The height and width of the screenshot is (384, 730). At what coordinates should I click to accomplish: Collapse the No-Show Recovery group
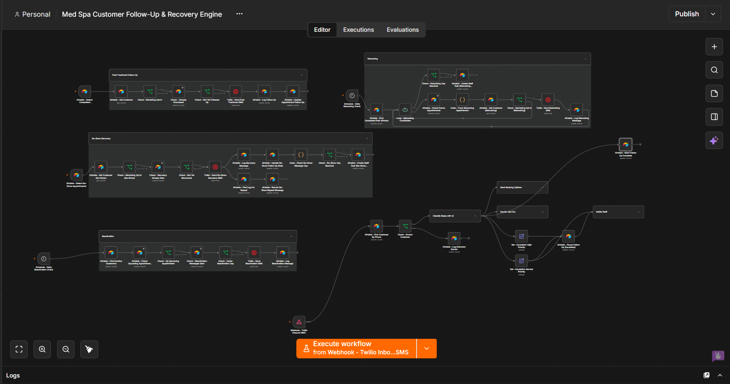tap(367, 139)
